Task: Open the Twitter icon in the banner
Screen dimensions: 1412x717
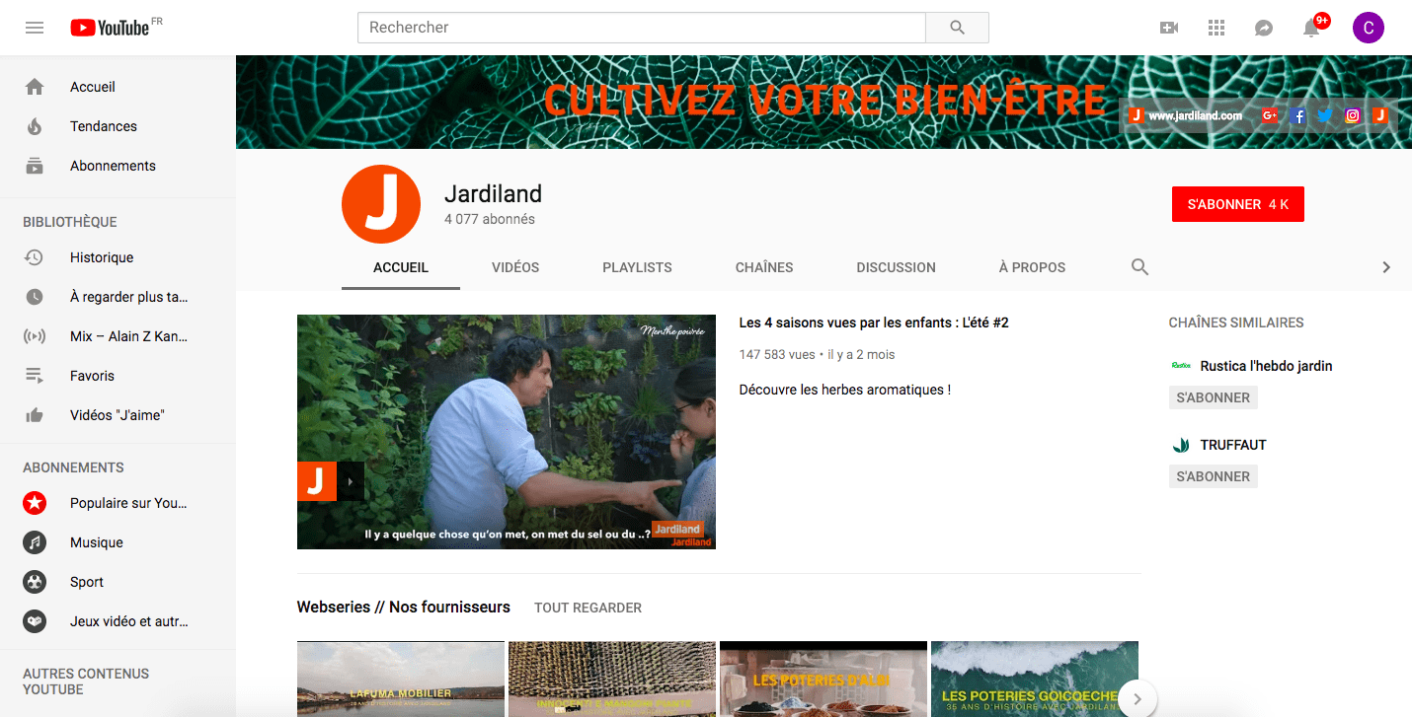Action: point(1325,115)
